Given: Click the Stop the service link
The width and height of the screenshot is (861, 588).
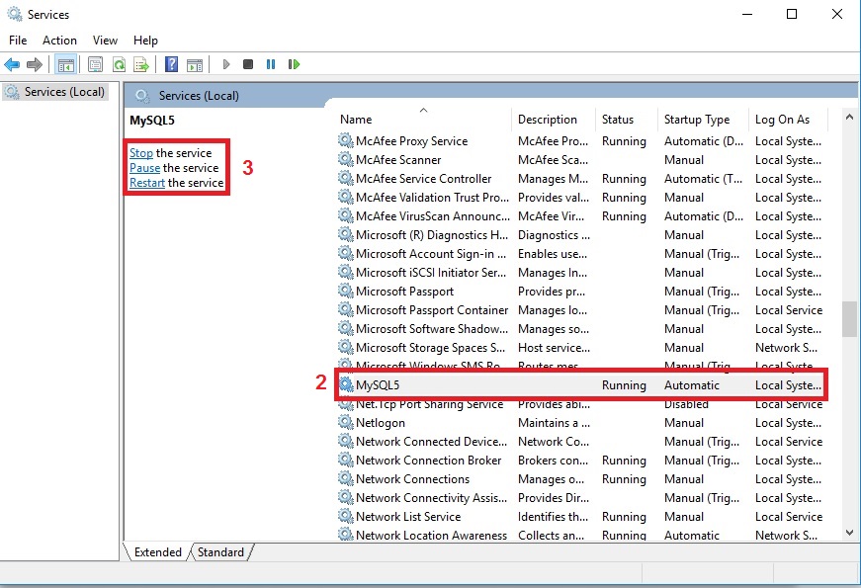Looking at the screenshot, I should [x=141, y=153].
